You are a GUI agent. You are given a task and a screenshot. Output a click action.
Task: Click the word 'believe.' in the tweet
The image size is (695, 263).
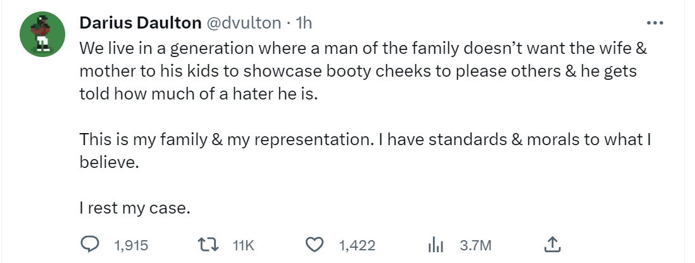[108, 162]
